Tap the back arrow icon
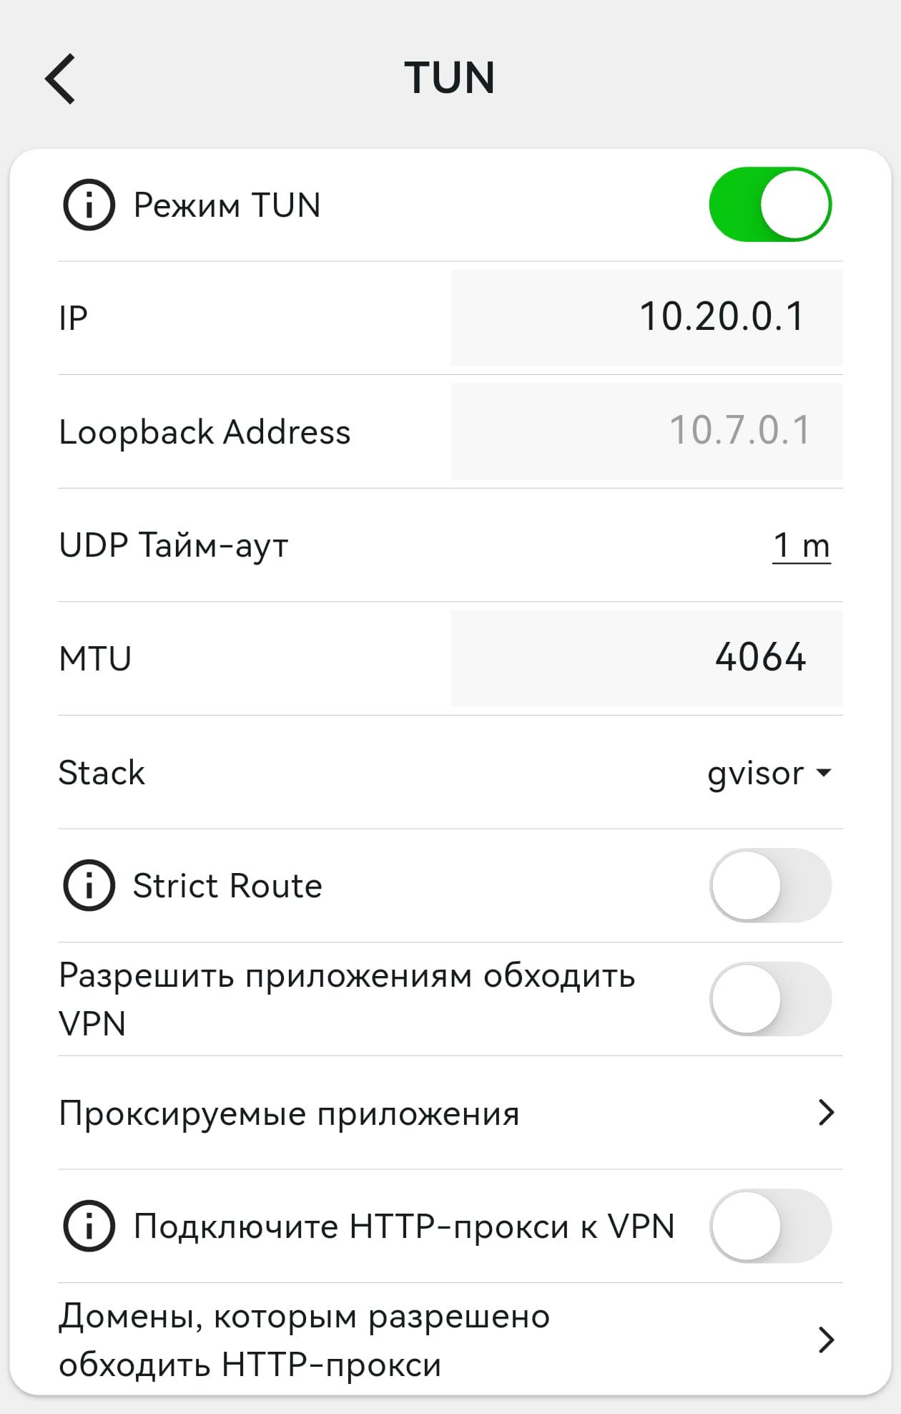The width and height of the screenshot is (901, 1414). (61, 79)
